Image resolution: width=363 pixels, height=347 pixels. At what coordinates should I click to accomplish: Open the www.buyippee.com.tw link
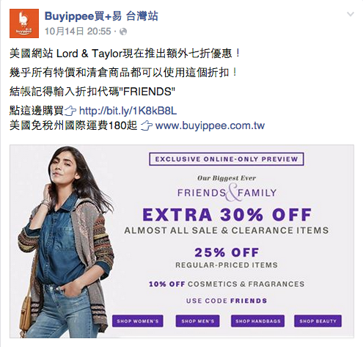(210, 125)
